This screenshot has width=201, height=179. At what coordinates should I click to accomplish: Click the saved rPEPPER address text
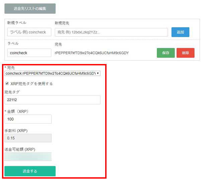pos(91,53)
